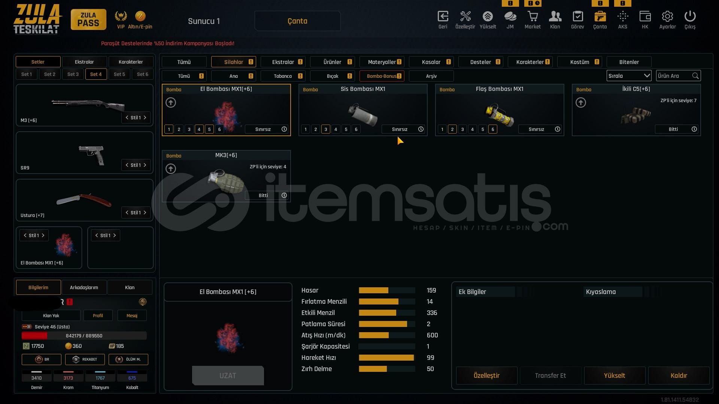719x404 pixels.
Task: Click upgrade arrow on MK3[+6] card
Action: [171, 169]
